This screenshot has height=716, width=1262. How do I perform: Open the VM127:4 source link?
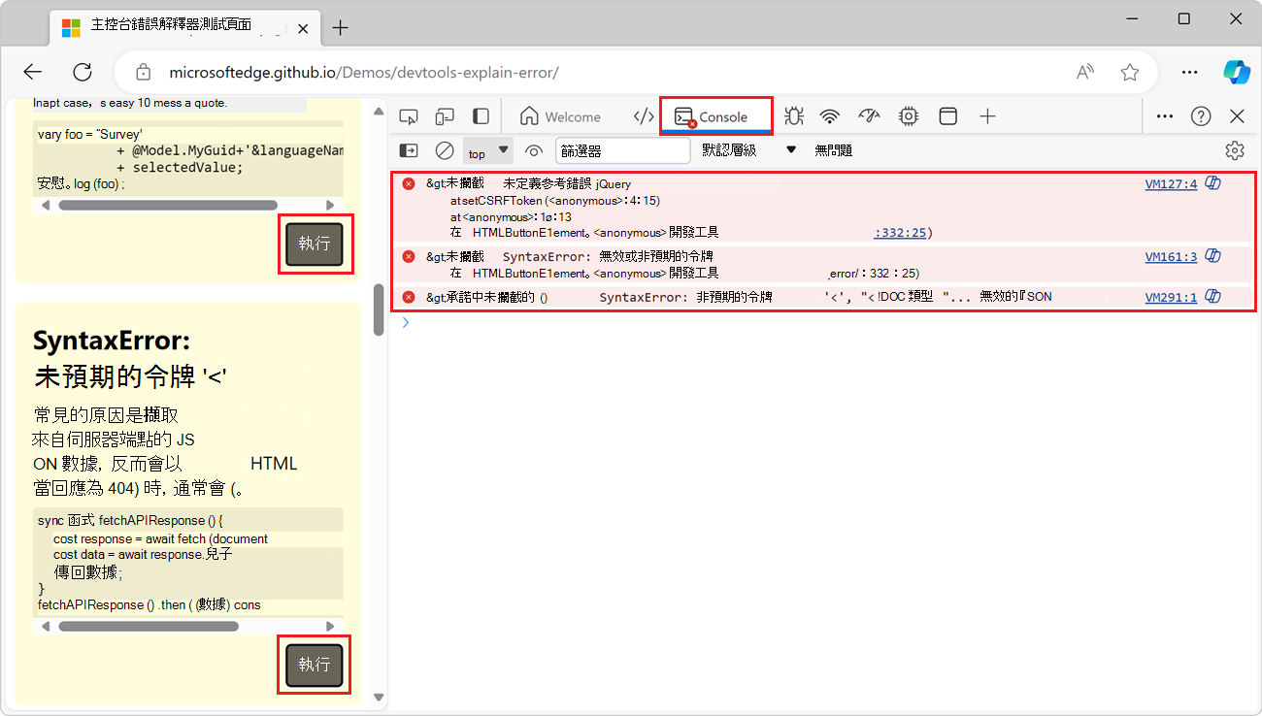(1171, 183)
